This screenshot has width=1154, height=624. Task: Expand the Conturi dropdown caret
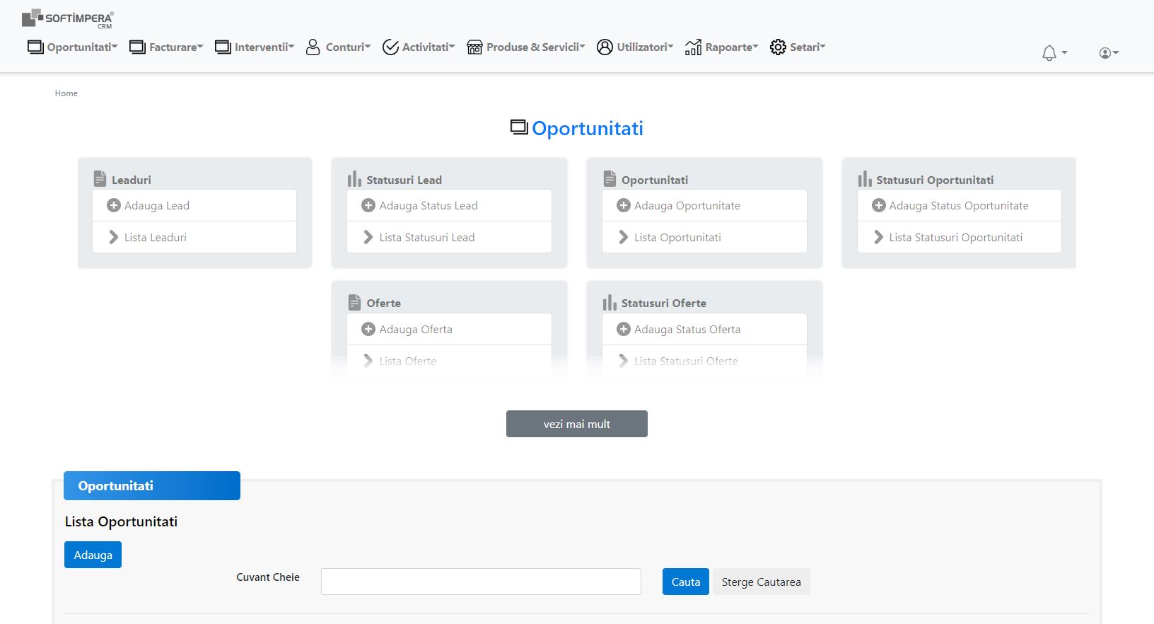[x=368, y=46]
